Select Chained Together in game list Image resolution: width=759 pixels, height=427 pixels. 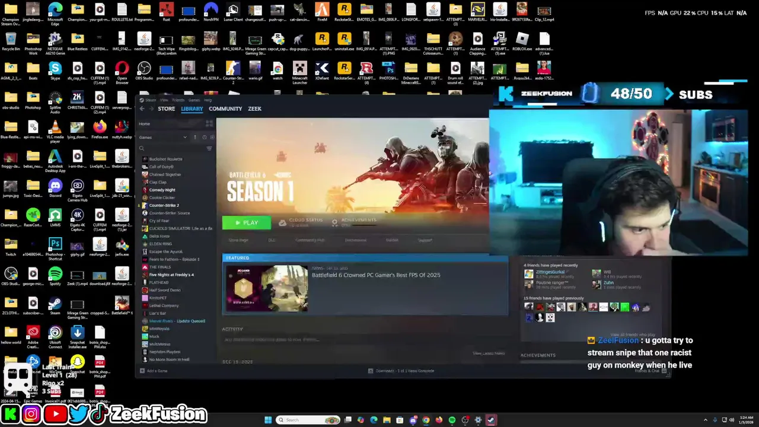click(x=165, y=174)
